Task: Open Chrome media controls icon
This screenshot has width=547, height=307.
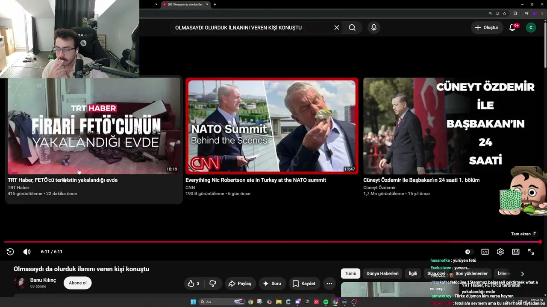Action: 526,13
